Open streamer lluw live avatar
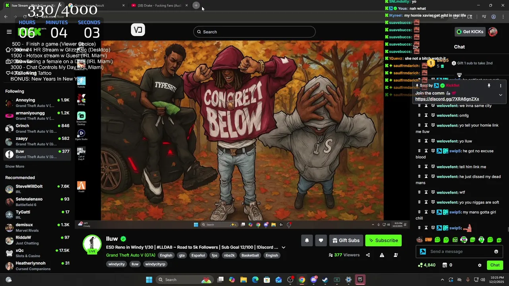 (x=92, y=244)
